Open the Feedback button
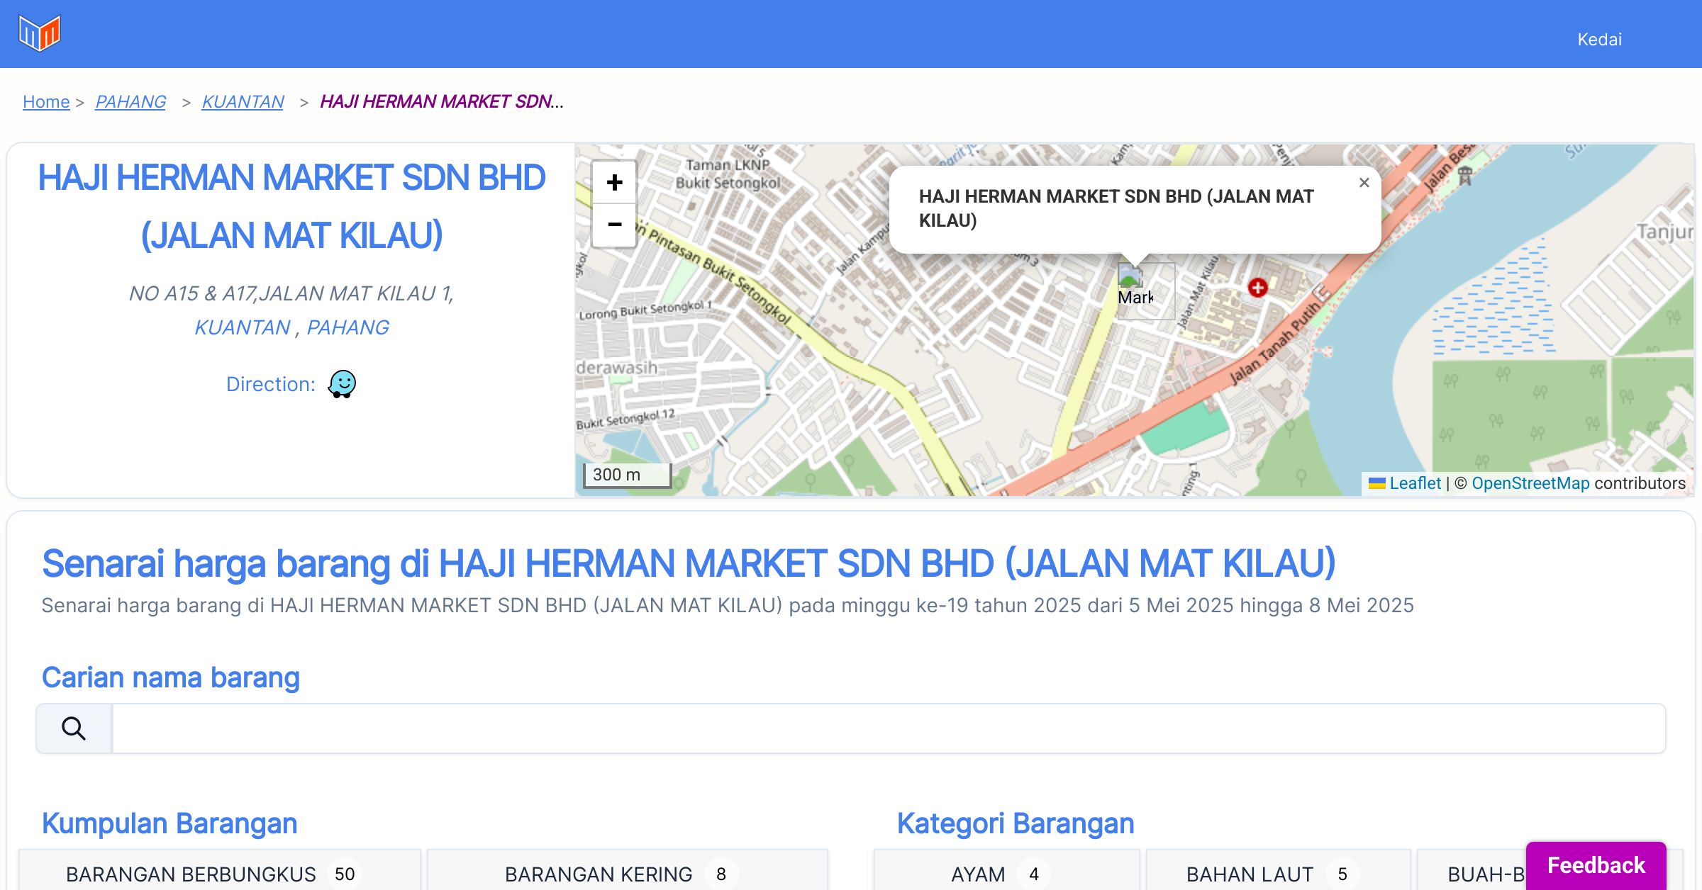 pos(1596,864)
